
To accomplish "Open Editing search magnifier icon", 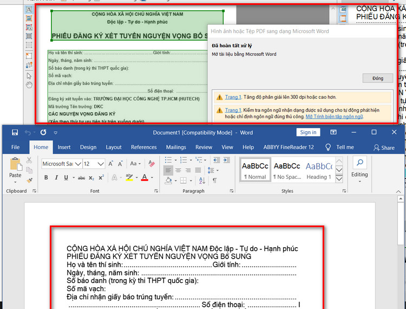I will 359,163.
